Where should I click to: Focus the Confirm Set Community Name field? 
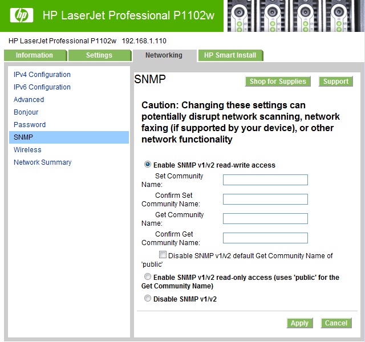[265, 199]
